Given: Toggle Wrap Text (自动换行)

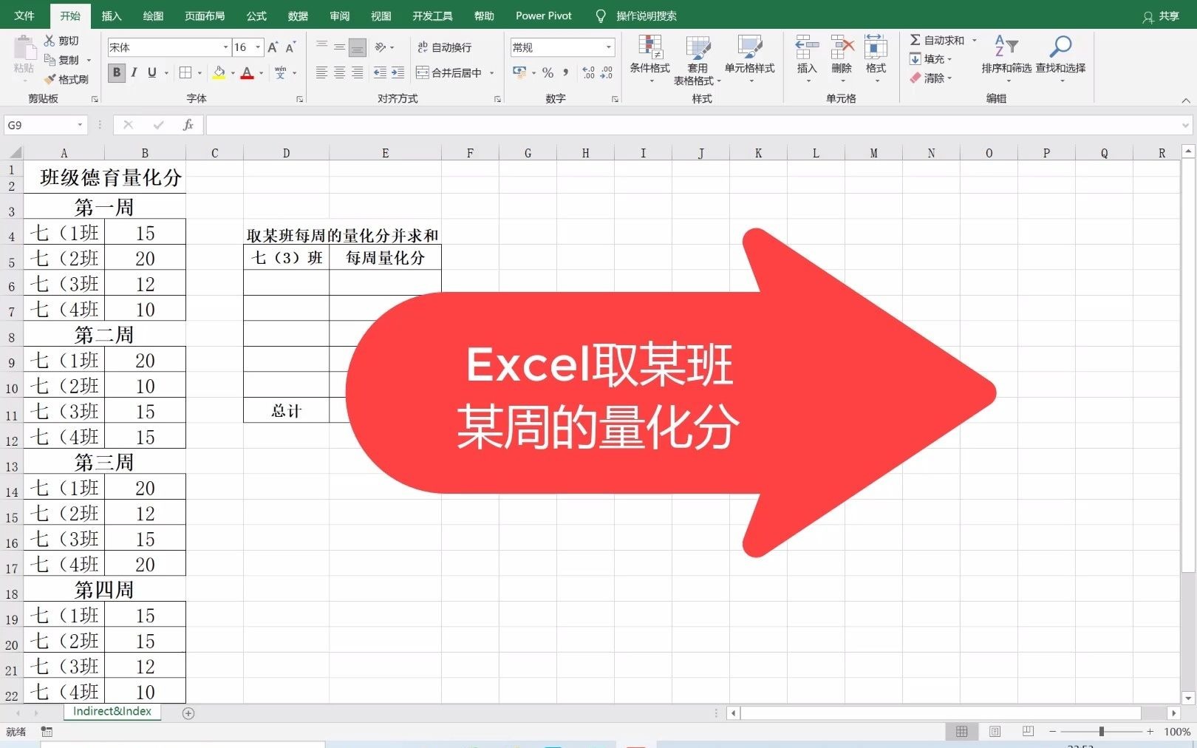Looking at the screenshot, I should click(444, 47).
